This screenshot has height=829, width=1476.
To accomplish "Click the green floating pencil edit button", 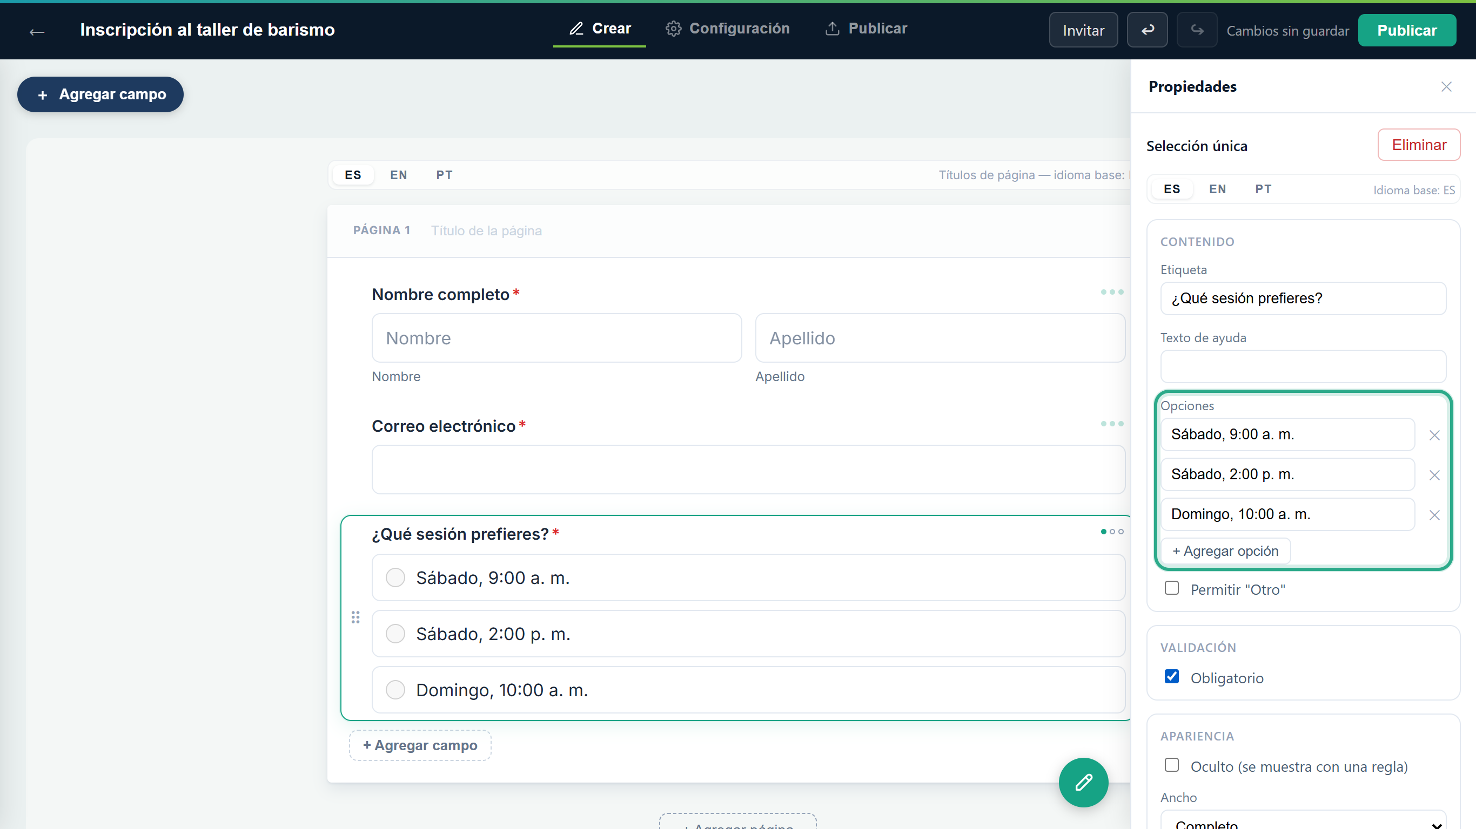I will [1083, 782].
